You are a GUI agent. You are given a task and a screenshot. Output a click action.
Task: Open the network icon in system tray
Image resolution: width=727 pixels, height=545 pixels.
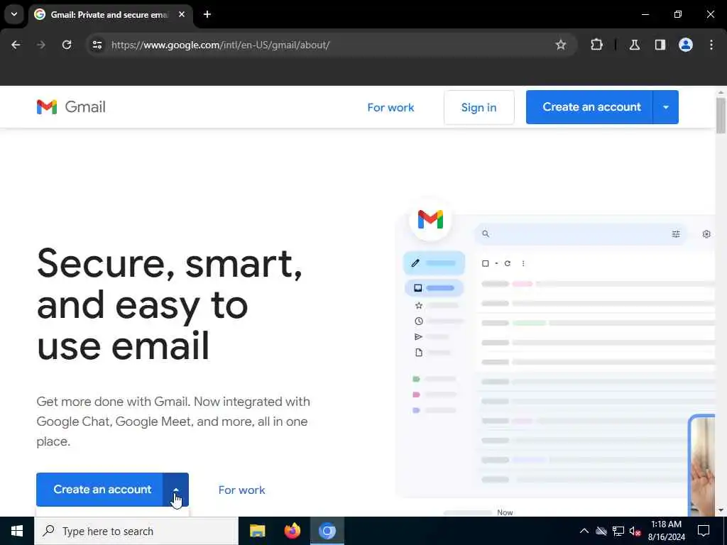click(618, 531)
